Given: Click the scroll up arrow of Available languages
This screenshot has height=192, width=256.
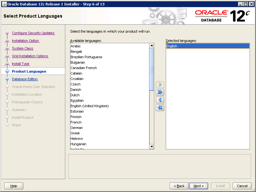Looking at the screenshot, I should pyautogui.click(x=152, y=46).
